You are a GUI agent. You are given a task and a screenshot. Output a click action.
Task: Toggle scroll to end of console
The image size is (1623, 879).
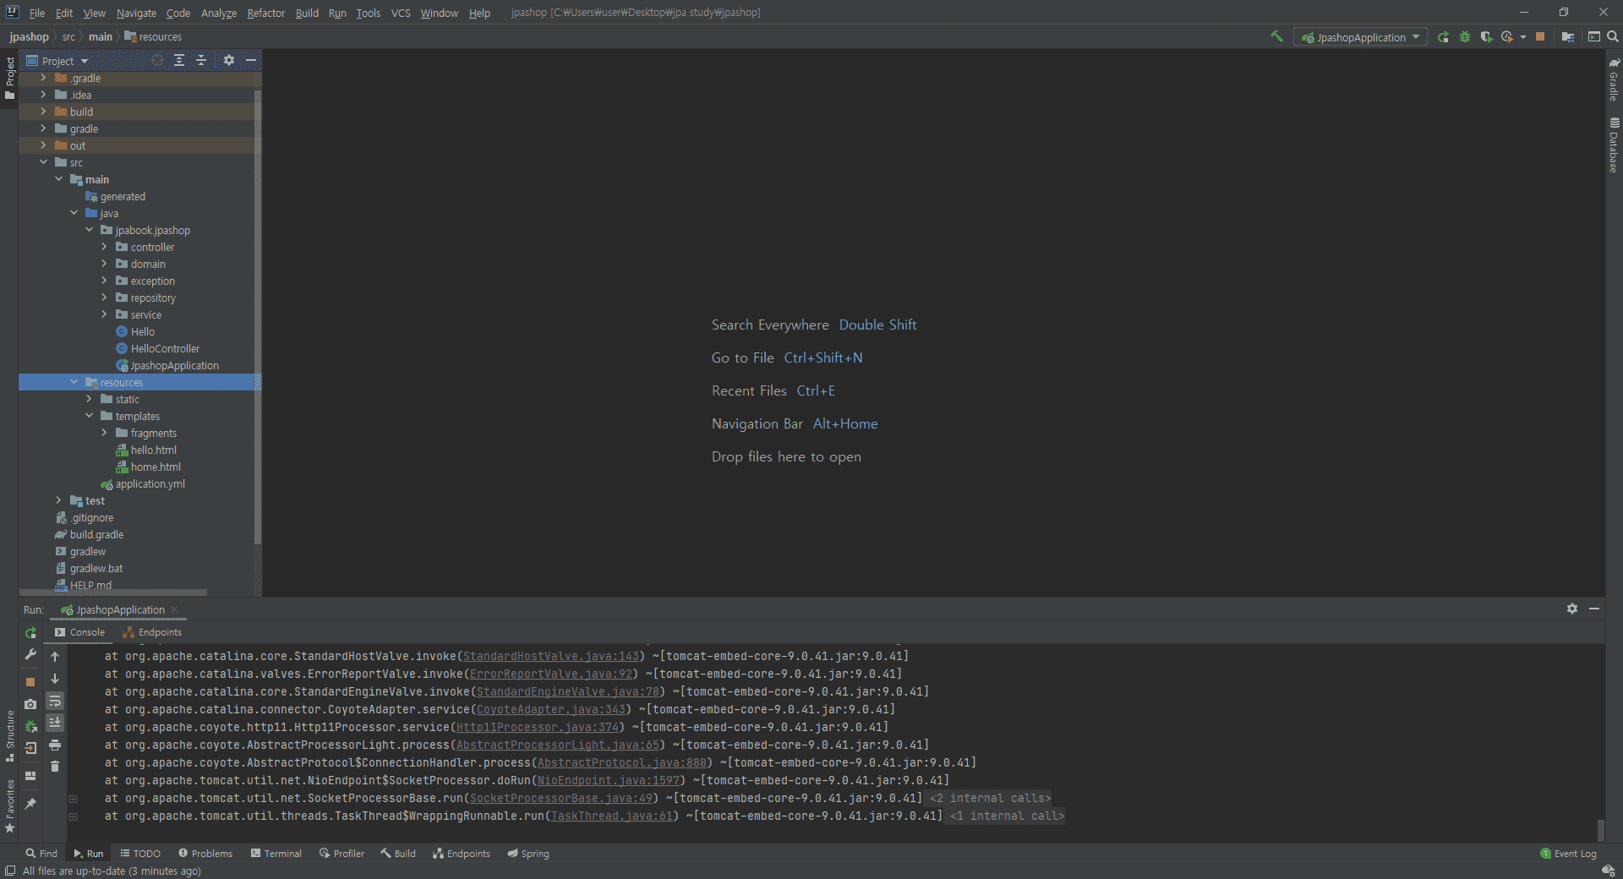tap(55, 723)
